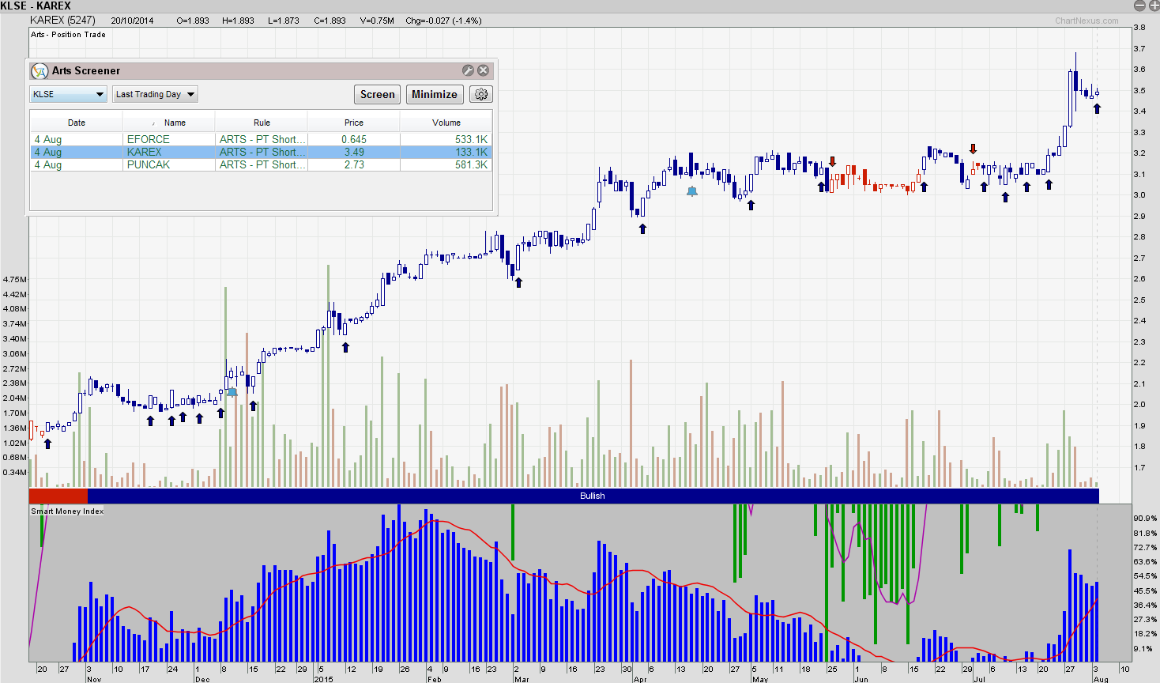
Task: Sort results by the Date column
Action: [x=77, y=123]
